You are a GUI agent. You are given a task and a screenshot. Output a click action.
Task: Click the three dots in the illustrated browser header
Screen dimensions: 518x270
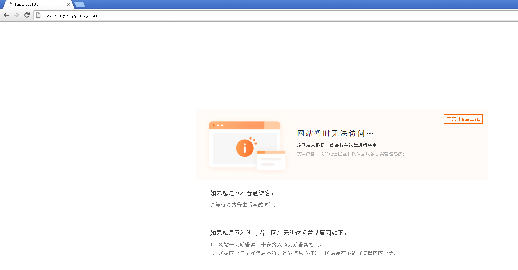218,125
